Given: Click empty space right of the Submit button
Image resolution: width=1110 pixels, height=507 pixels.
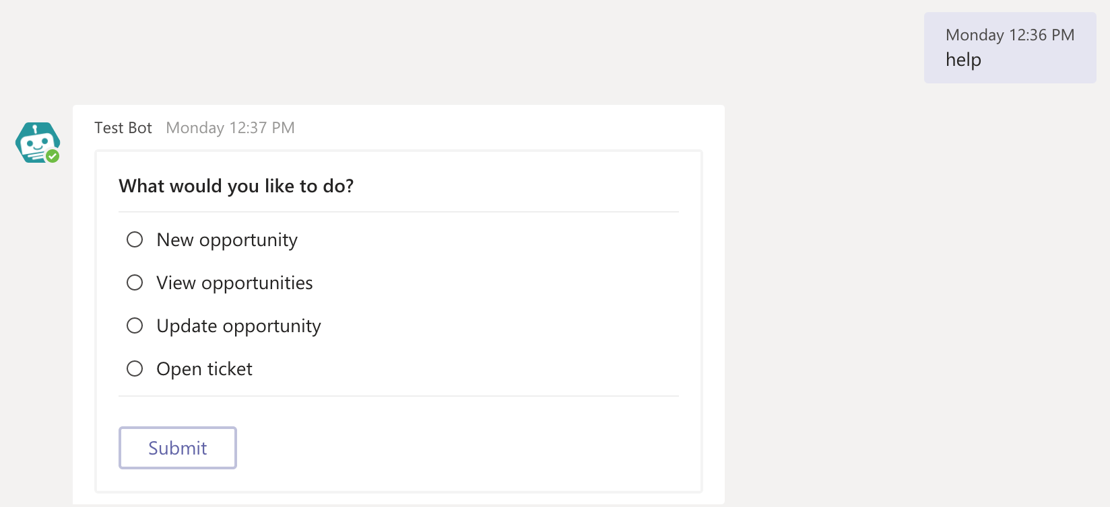Looking at the screenshot, I should (x=458, y=448).
